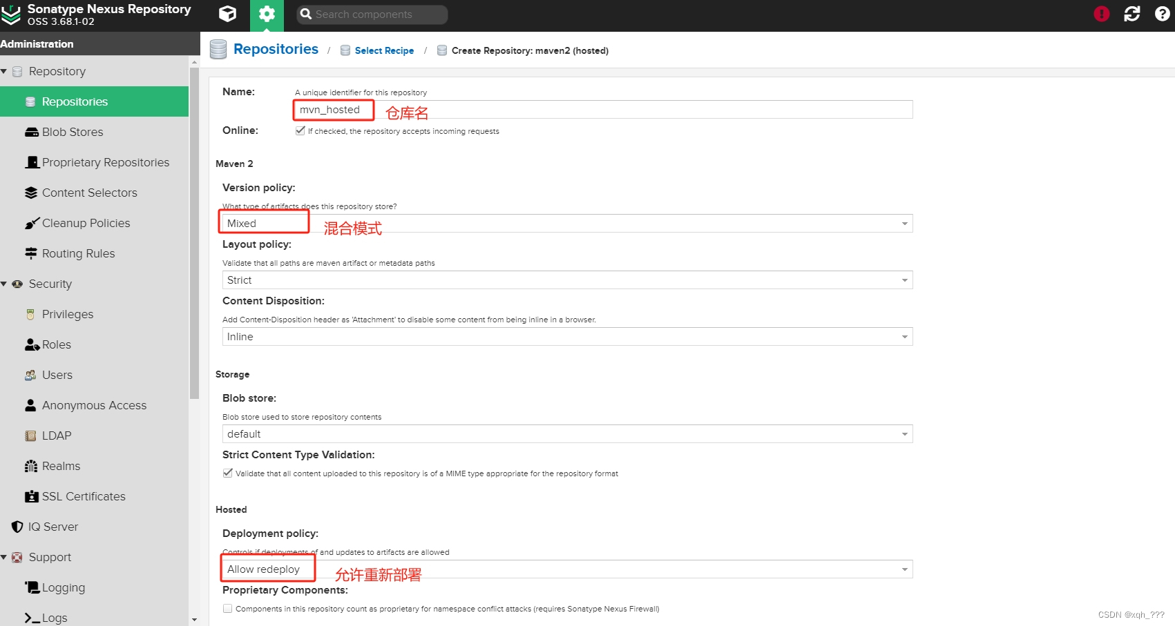Viewport: 1175px width, 626px height.
Task: Open Logging in sidebar
Action: tap(94, 587)
